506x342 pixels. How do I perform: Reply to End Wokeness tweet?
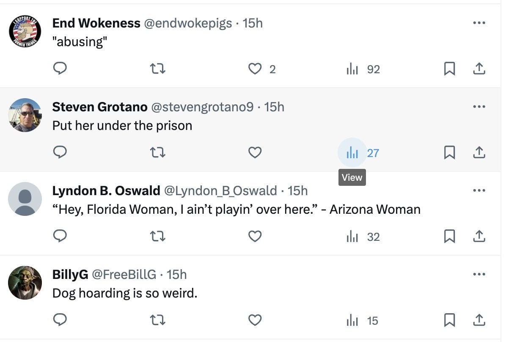60,68
